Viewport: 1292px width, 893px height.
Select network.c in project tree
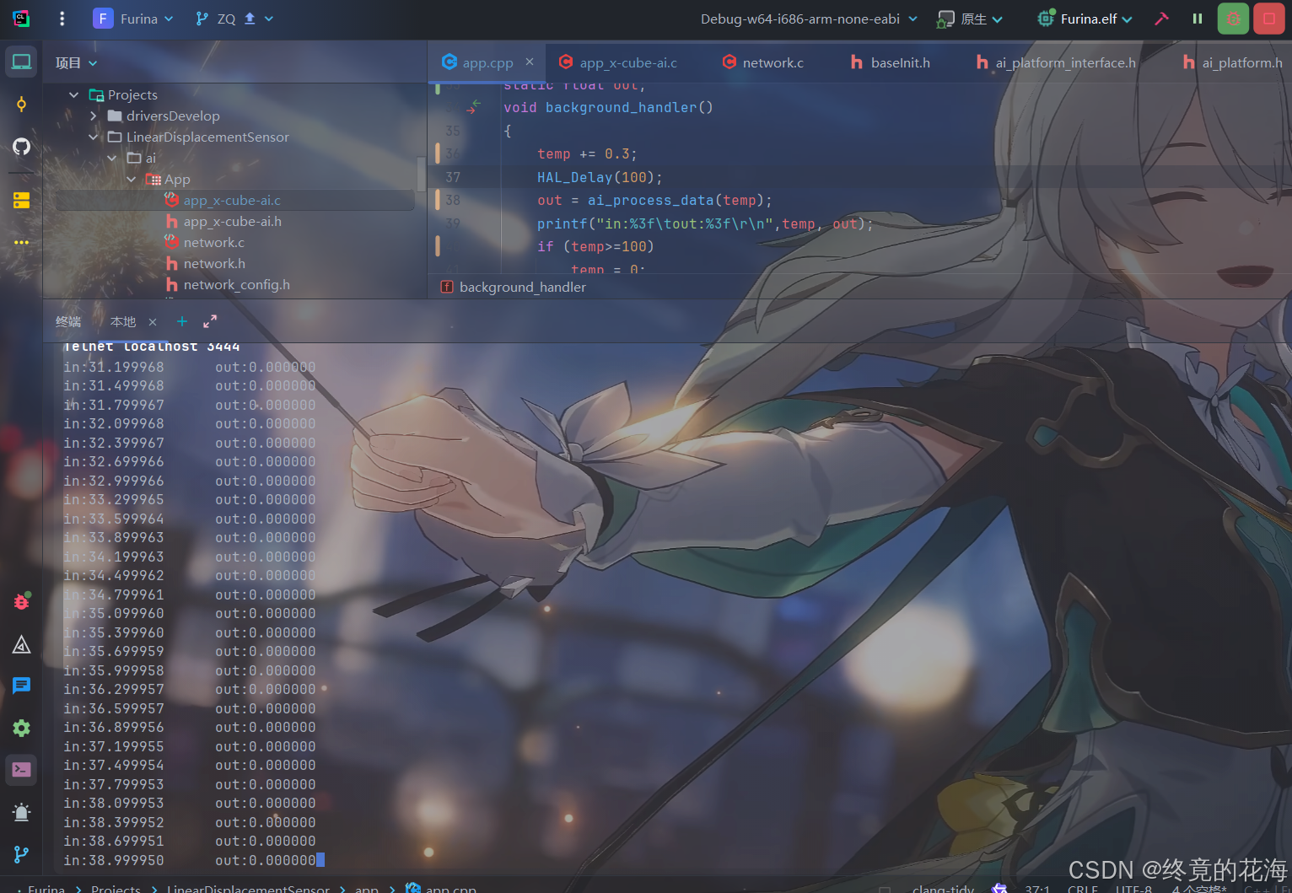pos(214,242)
